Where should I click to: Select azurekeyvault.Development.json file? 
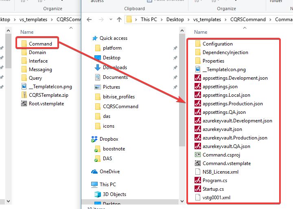coord(234,121)
